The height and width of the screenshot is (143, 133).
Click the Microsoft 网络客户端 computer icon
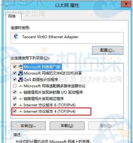pyautogui.click(x=21, y=67)
